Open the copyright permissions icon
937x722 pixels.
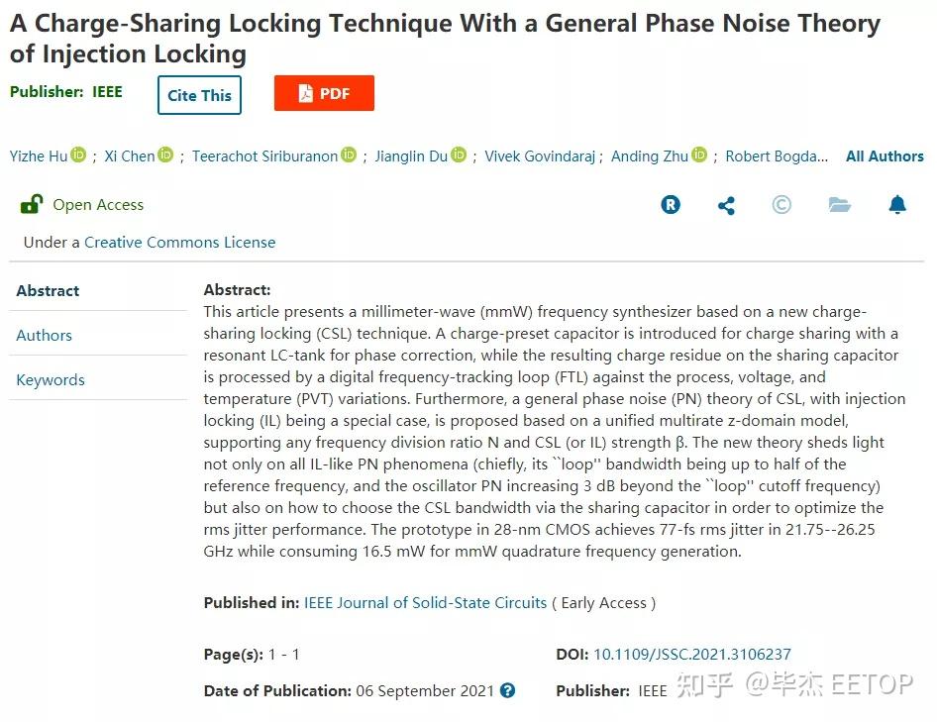[781, 205]
